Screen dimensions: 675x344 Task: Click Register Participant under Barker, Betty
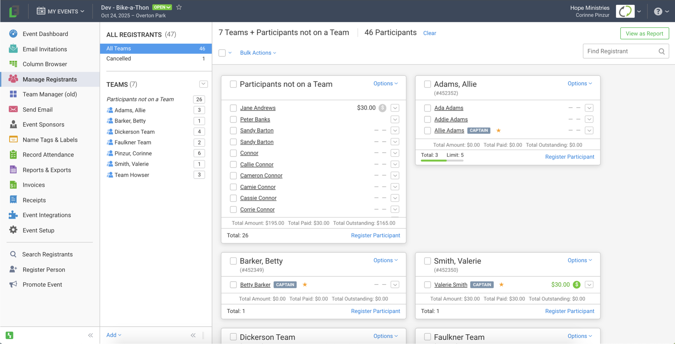(375, 311)
